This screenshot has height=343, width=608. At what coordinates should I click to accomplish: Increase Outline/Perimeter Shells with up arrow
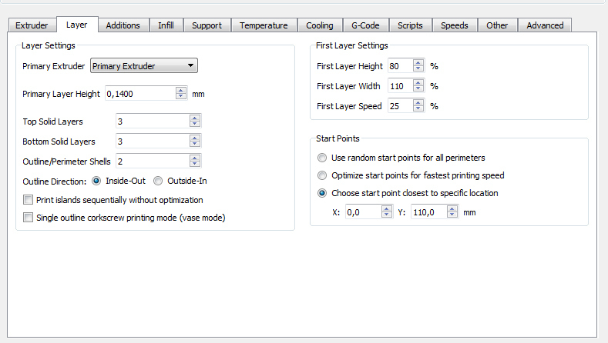[x=195, y=157]
